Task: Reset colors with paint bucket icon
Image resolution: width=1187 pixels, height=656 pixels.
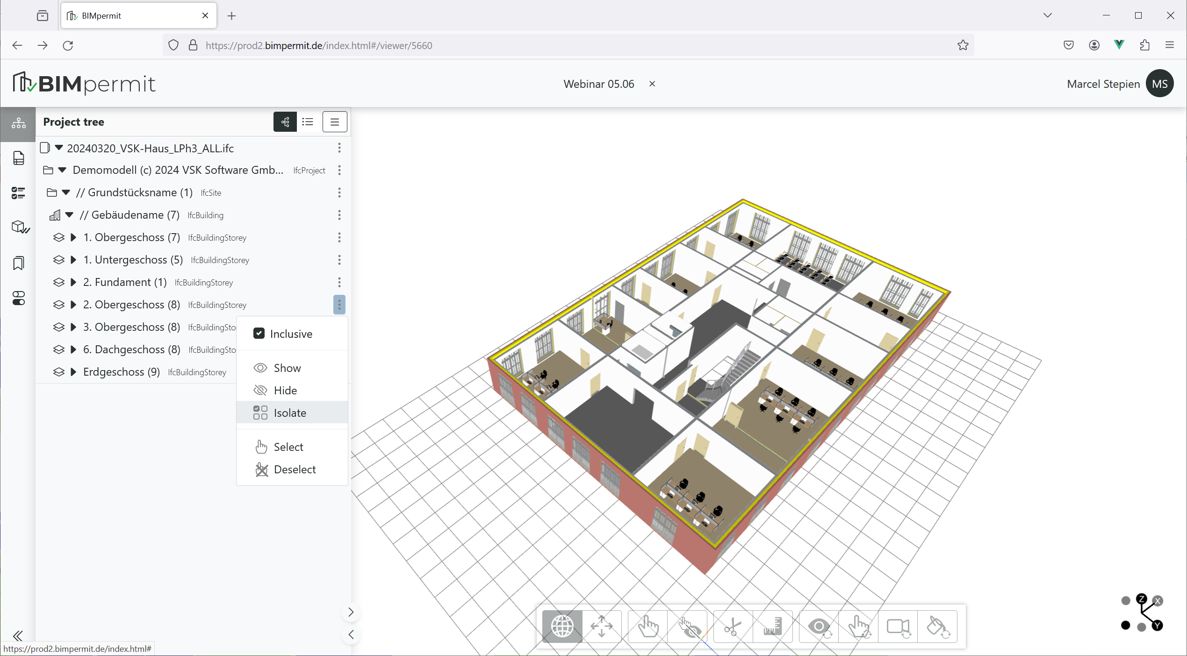Action: pyautogui.click(x=937, y=627)
